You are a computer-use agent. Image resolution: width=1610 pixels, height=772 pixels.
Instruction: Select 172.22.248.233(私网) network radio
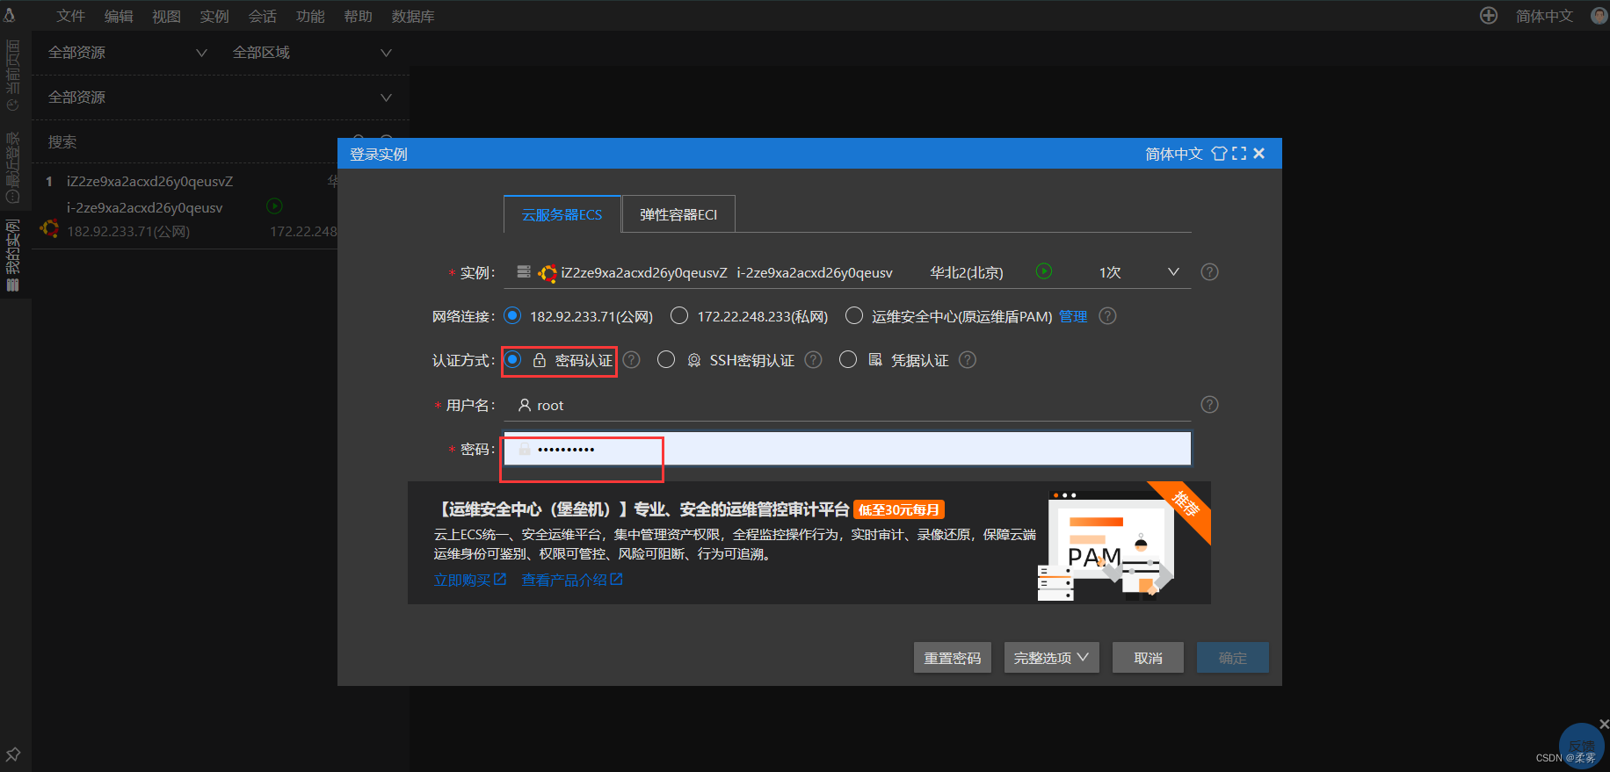(679, 315)
